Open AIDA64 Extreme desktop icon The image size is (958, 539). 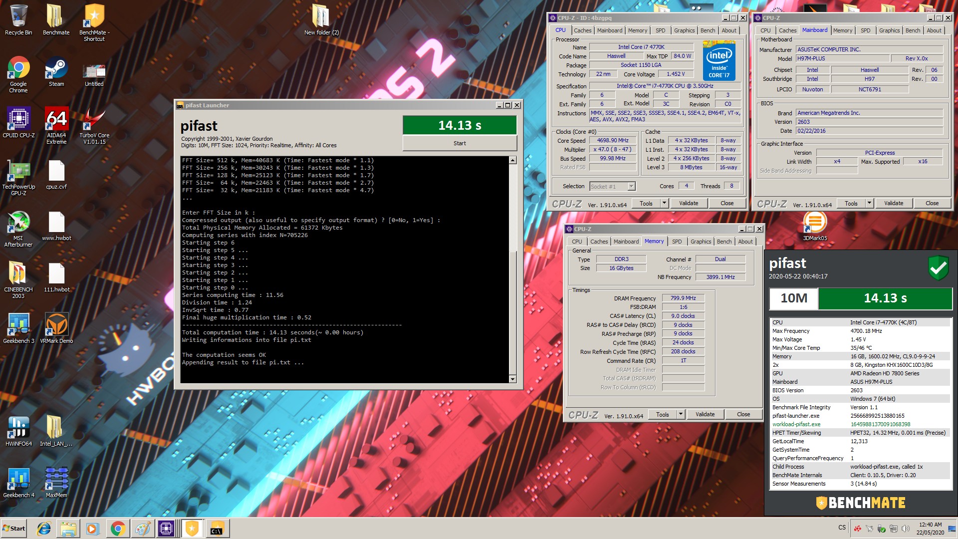[x=56, y=126]
